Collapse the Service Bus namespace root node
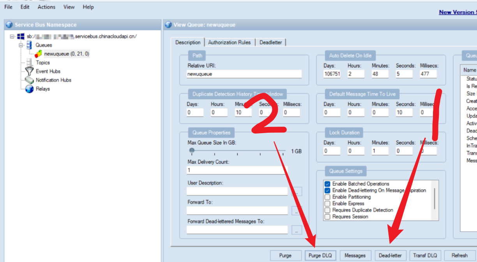The height and width of the screenshot is (262, 477). click(x=12, y=37)
